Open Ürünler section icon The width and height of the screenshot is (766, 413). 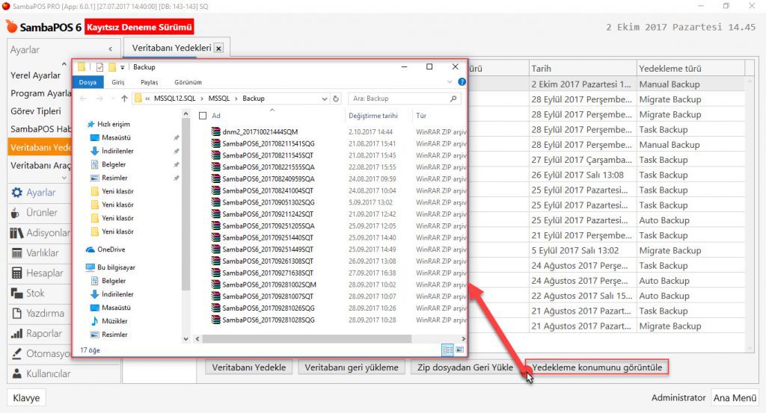pos(16,213)
